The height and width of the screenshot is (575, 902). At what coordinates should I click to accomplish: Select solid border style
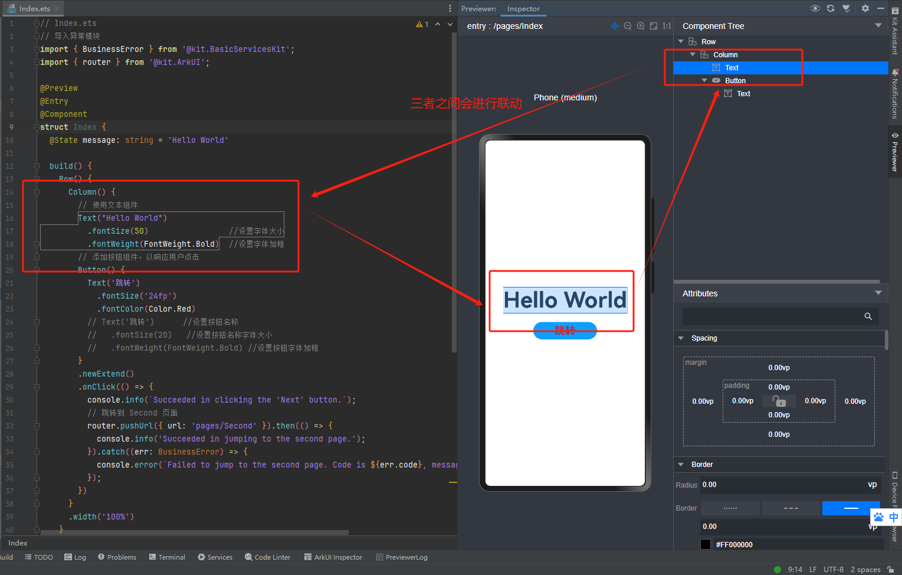[851, 508]
